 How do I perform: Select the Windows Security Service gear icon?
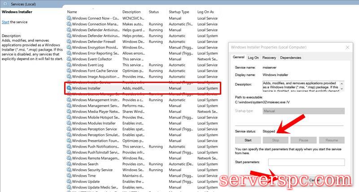(69, 170)
